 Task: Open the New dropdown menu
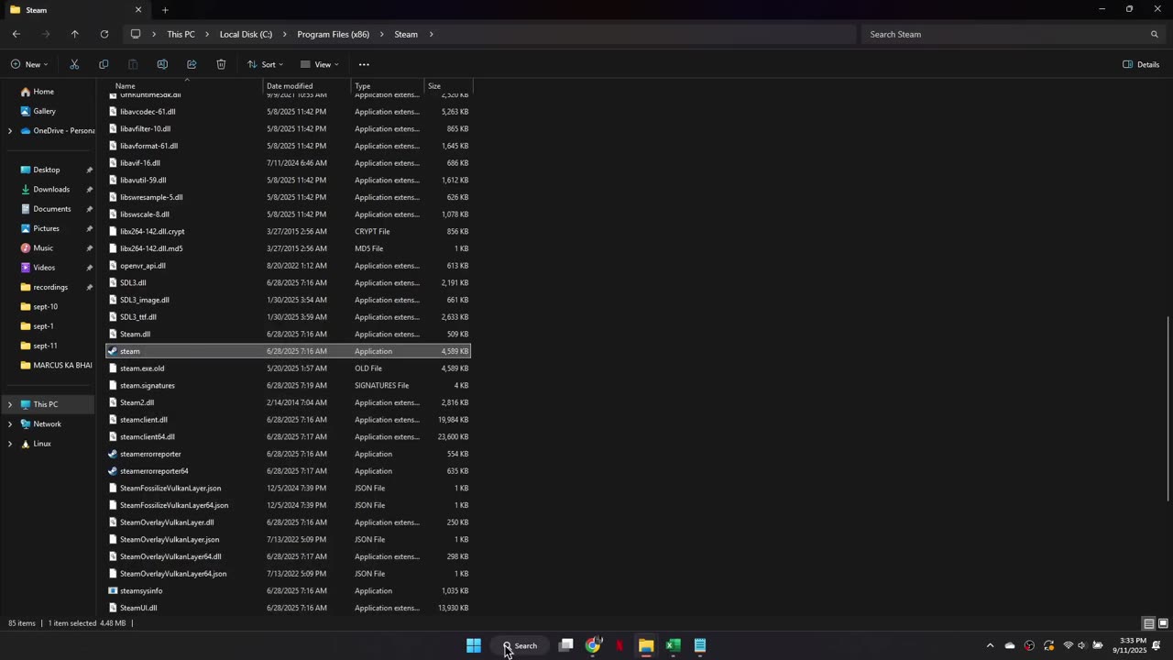(29, 64)
